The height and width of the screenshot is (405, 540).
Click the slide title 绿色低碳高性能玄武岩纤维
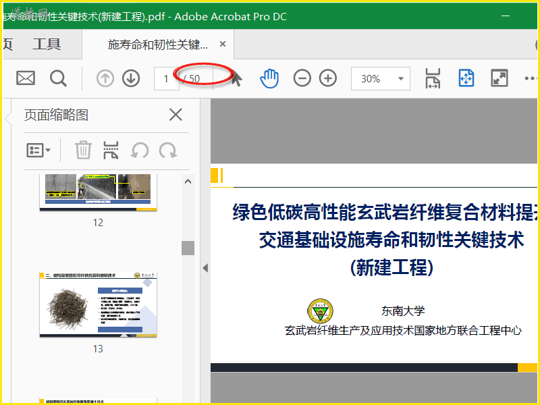tap(384, 212)
